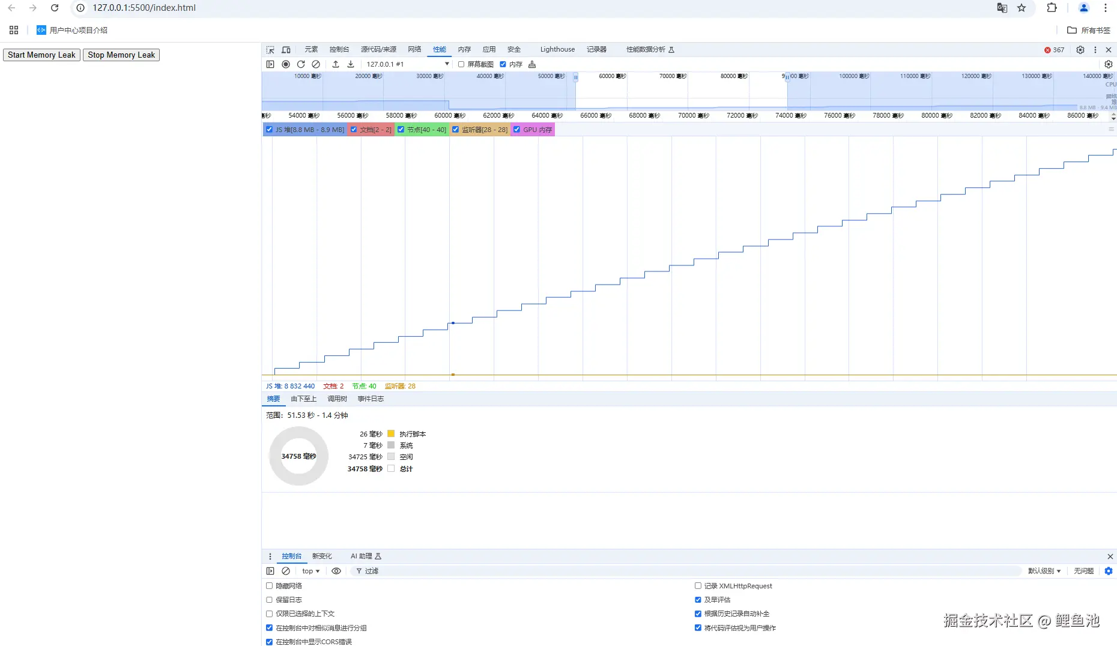The height and width of the screenshot is (646, 1117).
Task: Switch to the 内存 Memory panel tab
Action: click(464, 50)
